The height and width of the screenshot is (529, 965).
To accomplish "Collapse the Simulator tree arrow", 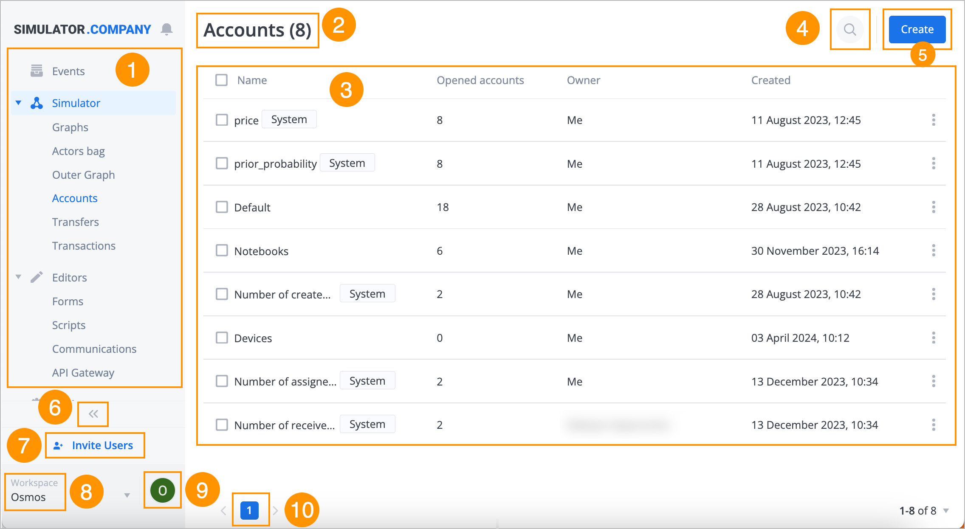I will [x=18, y=103].
